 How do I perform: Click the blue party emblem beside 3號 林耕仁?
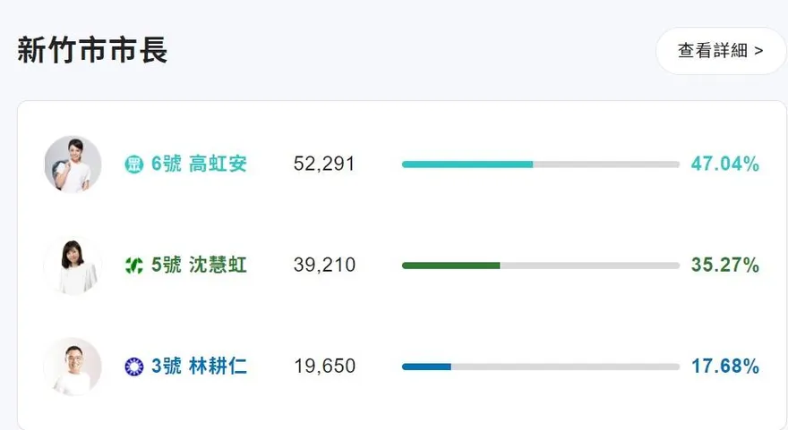133,367
